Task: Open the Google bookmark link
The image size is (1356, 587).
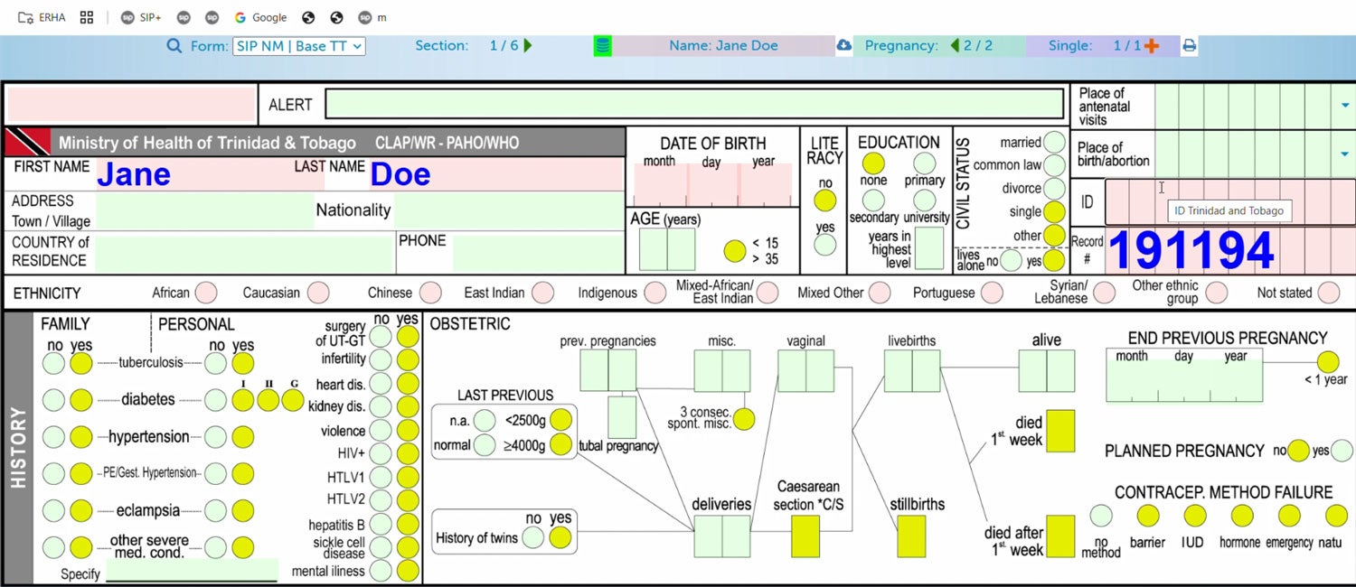Action: 260,17
